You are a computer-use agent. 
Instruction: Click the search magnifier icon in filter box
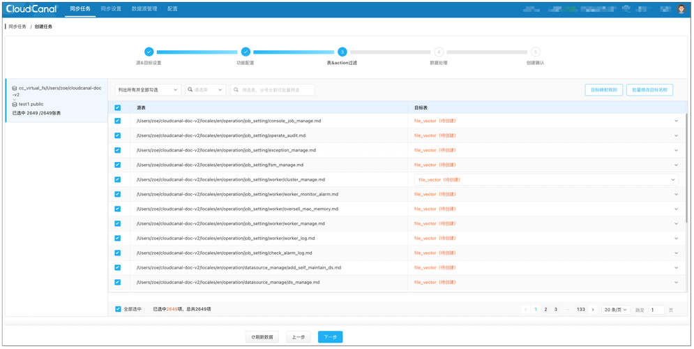(236, 90)
